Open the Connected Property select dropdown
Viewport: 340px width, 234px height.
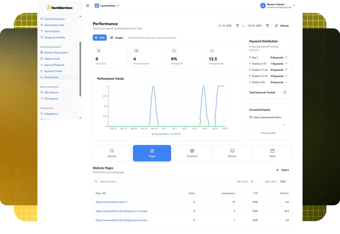point(268,125)
